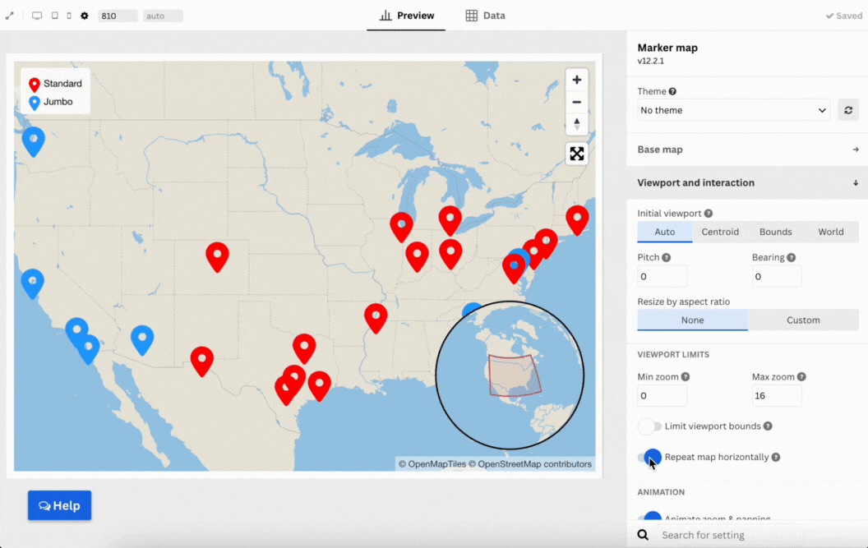Click the theme refresh icon button

pyautogui.click(x=848, y=110)
